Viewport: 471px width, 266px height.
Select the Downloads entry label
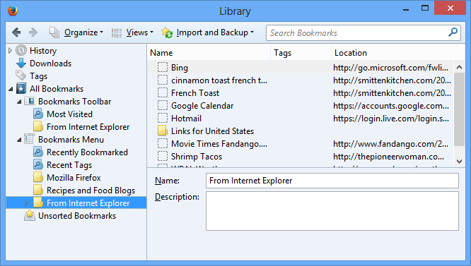tap(50, 64)
